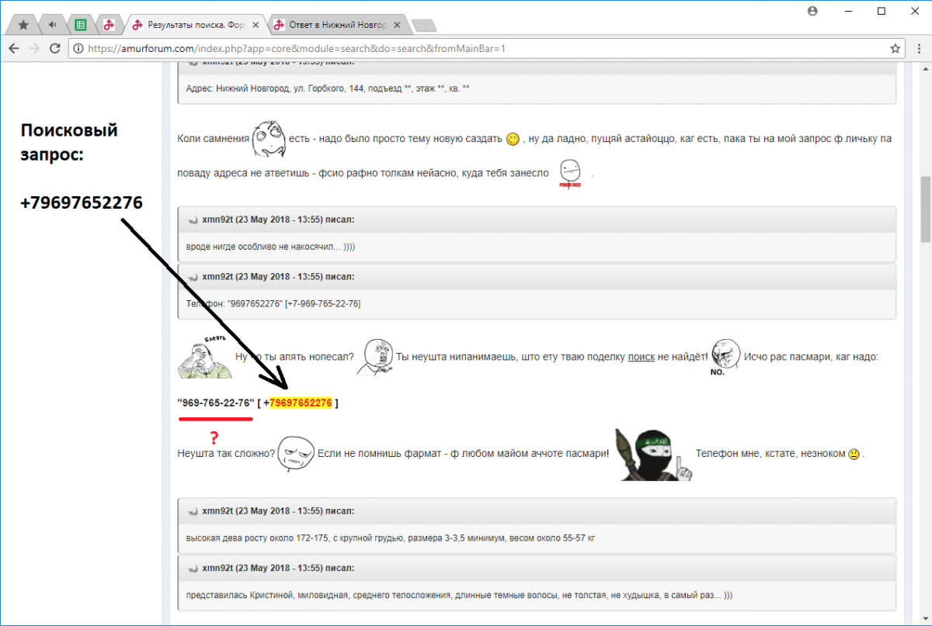View site information icon in address bar
This screenshot has height=626, width=932.
(78, 48)
